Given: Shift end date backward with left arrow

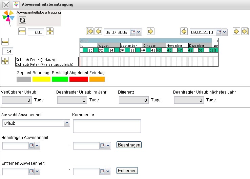Looking at the screenshot, I should pos(184,32).
